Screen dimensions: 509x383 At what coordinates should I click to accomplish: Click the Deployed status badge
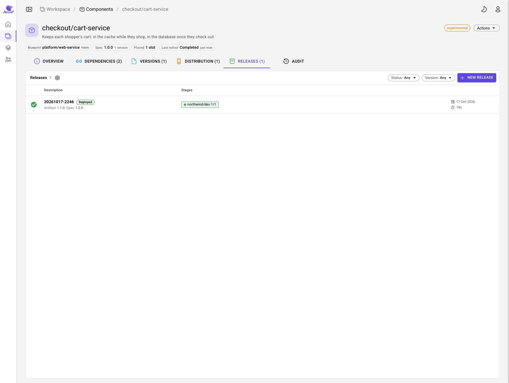(85, 102)
